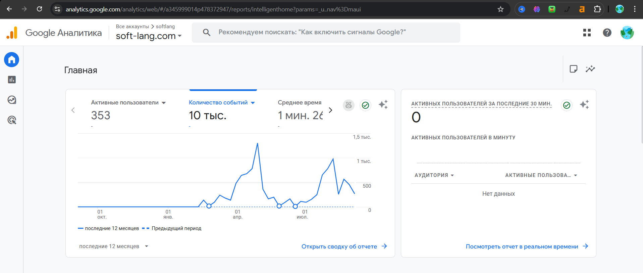The image size is (643, 273).
Task: Open the soft-lang.com property selector dropdown
Action: pyautogui.click(x=149, y=36)
